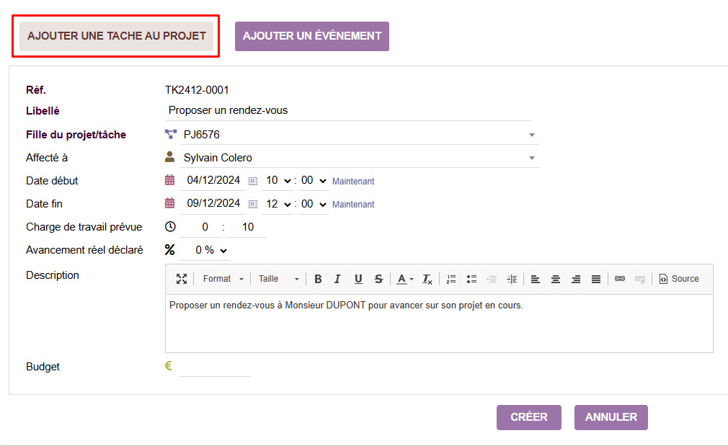Click the Budget input field
Viewport: 728px width, 446px height.
click(215, 367)
